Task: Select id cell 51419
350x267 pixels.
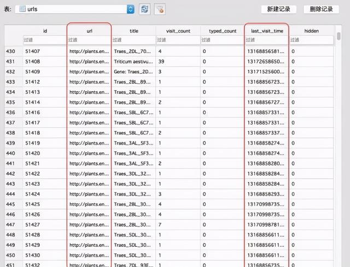Action: pos(45,143)
